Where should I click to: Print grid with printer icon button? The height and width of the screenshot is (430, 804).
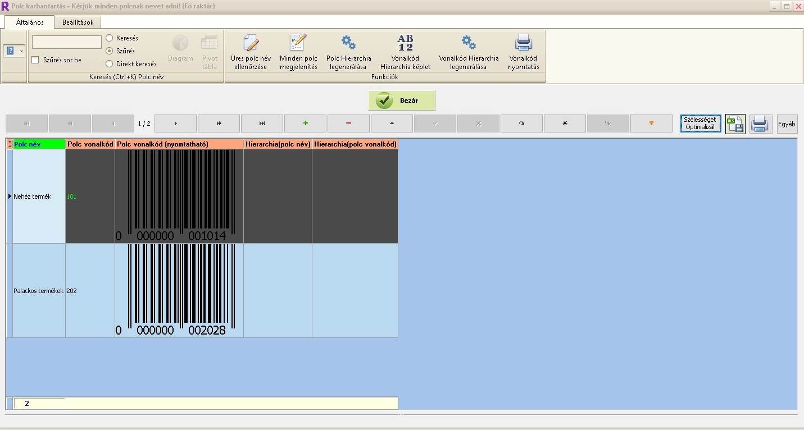[760, 123]
